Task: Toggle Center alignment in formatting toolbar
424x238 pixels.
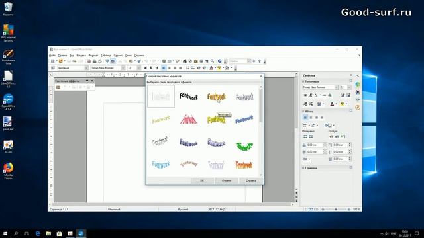Action: tap(170, 68)
